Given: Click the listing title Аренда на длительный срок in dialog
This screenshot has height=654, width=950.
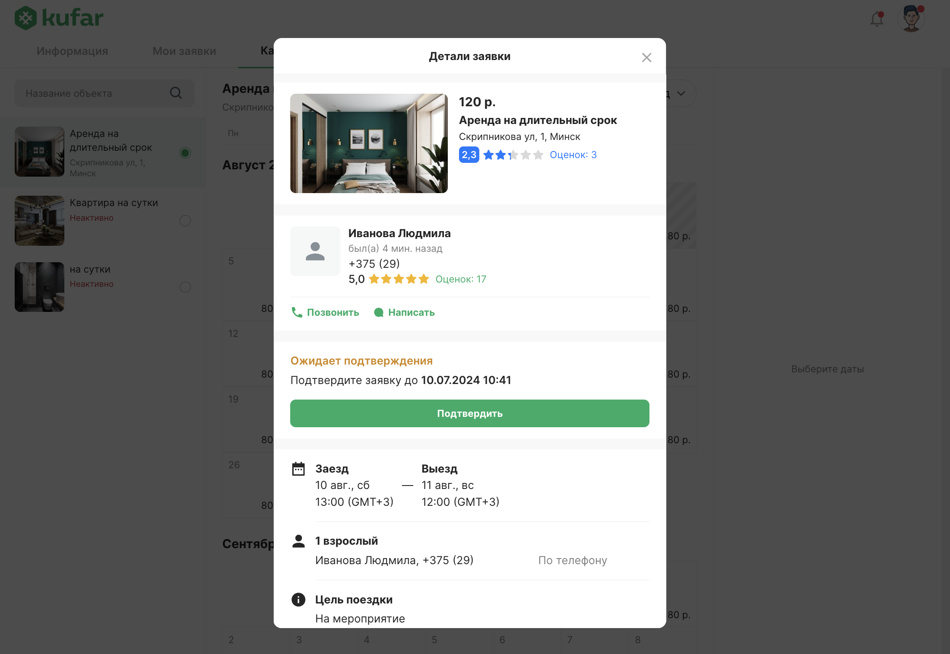Looking at the screenshot, I should pos(538,120).
